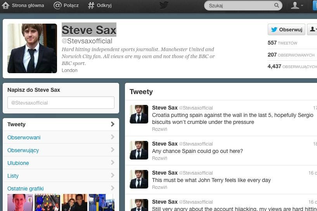Open the Odkryj section
317x211 pixels.
pos(104,5)
